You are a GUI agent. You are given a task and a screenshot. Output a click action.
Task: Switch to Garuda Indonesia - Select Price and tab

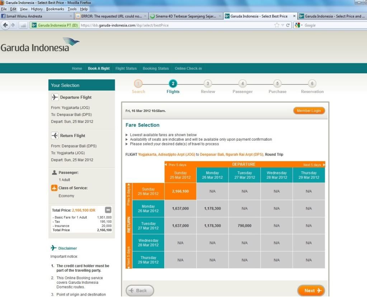(x=332, y=16)
